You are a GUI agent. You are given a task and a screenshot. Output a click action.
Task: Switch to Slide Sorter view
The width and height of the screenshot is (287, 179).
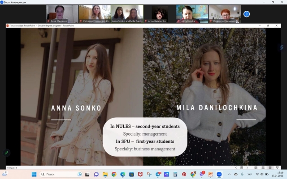coord(263,167)
